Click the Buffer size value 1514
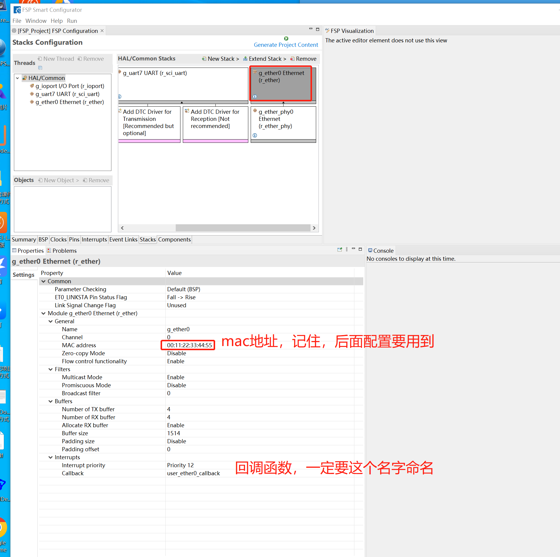 click(174, 433)
